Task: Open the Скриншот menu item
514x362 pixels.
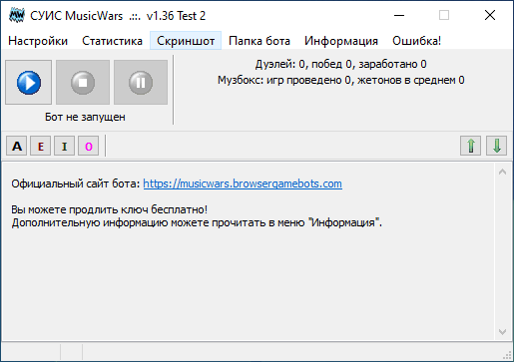Action: click(186, 41)
